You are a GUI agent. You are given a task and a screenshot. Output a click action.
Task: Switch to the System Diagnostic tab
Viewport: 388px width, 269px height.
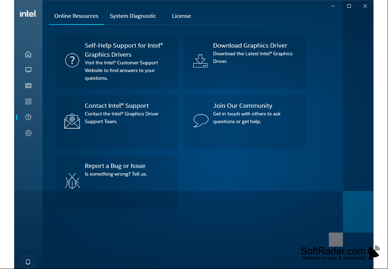[x=133, y=16]
